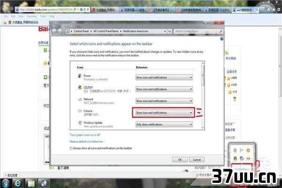The image size is (282, 188).
Task: Click the fourth taskbar icon next to Explorer
Action: (43, 183)
